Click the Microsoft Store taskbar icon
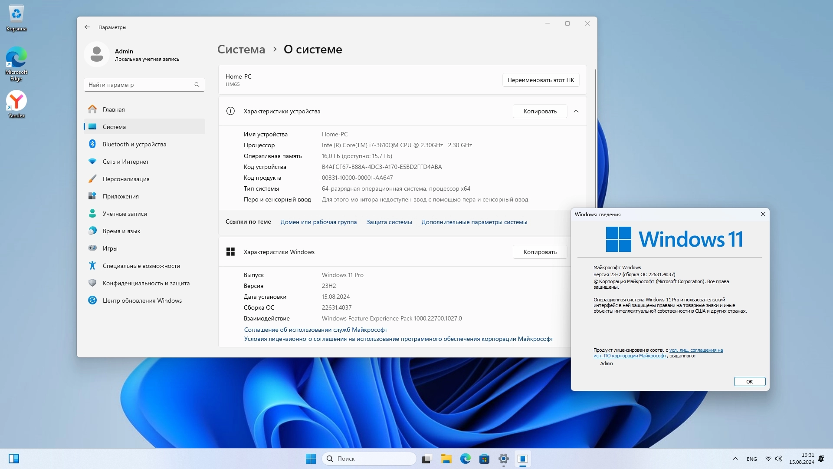 click(x=484, y=459)
